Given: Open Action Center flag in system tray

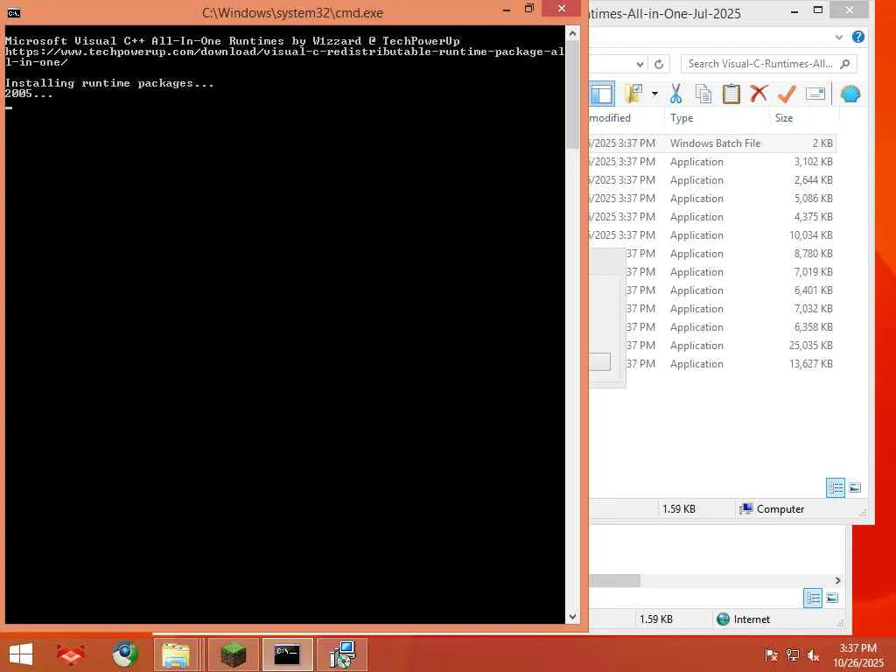Looking at the screenshot, I should coord(771,654).
